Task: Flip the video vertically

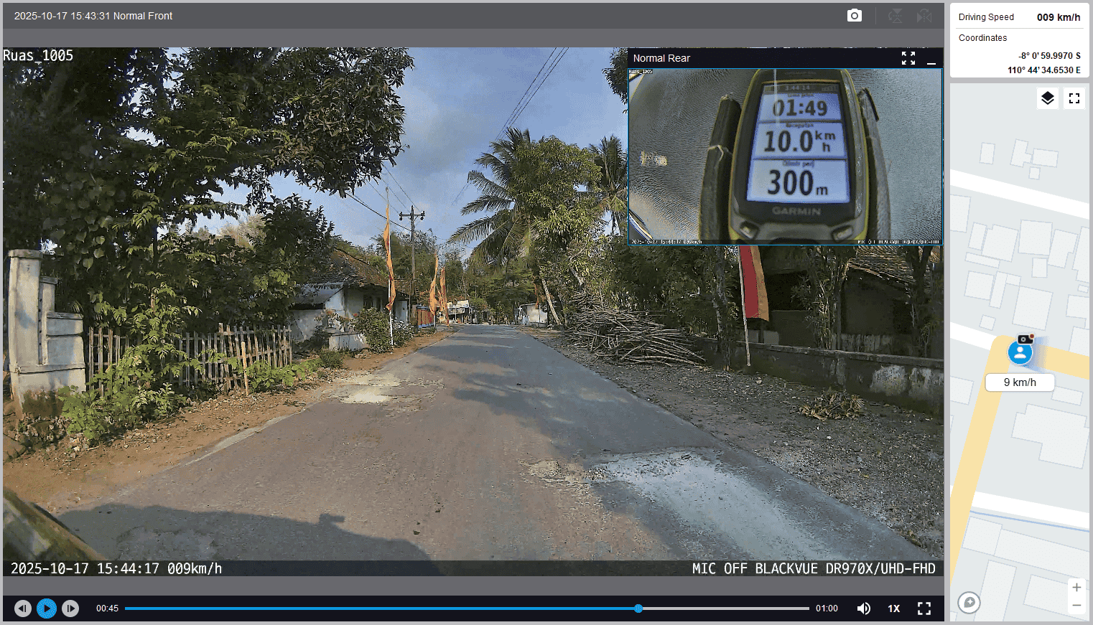Action: click(895, 16)
